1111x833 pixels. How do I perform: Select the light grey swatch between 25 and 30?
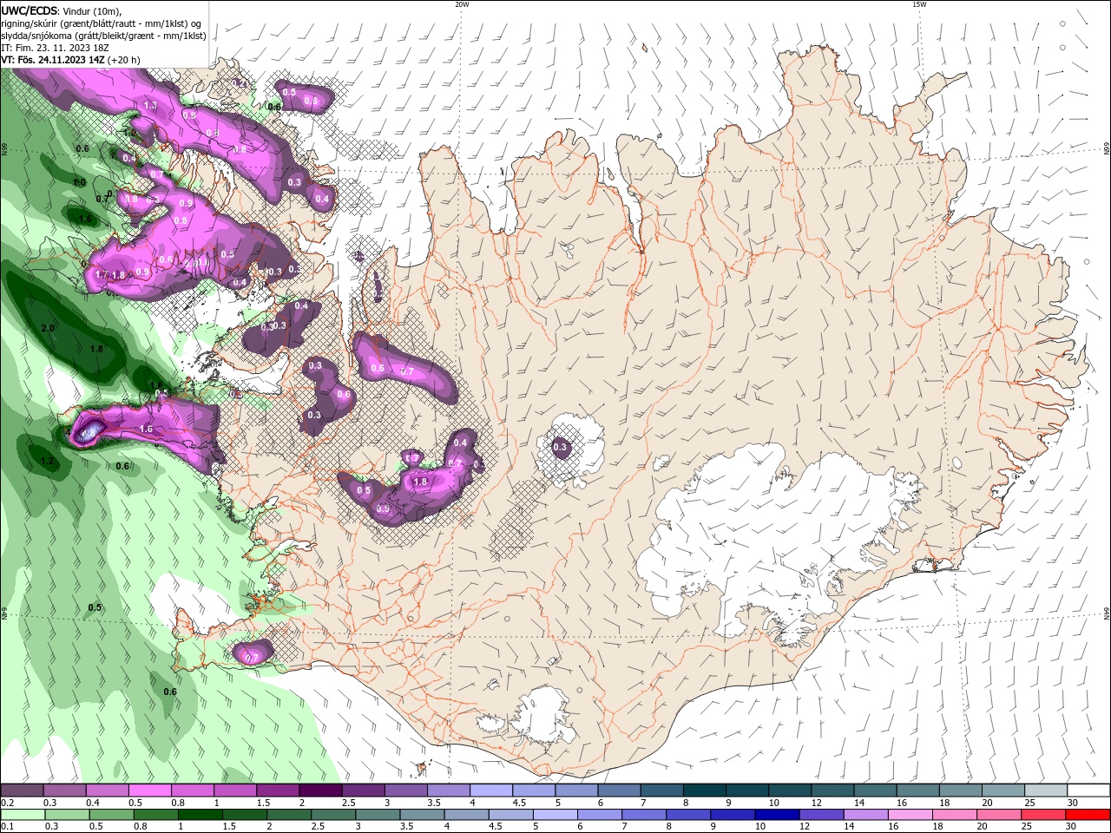pos(1046,790)
